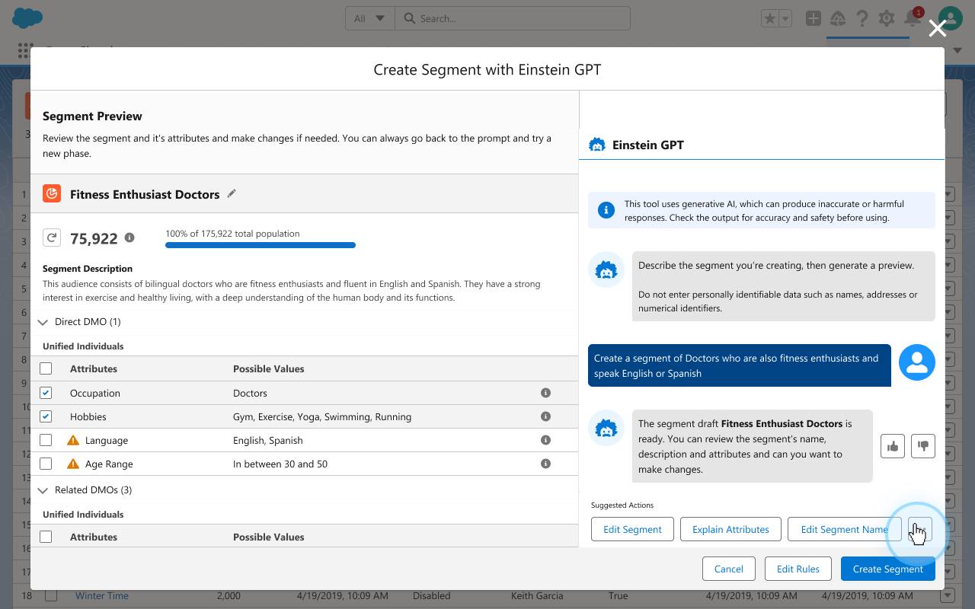Open info icon for Hobbies row
This screenshot has width=975, height=609.
[x=545, y=416]
